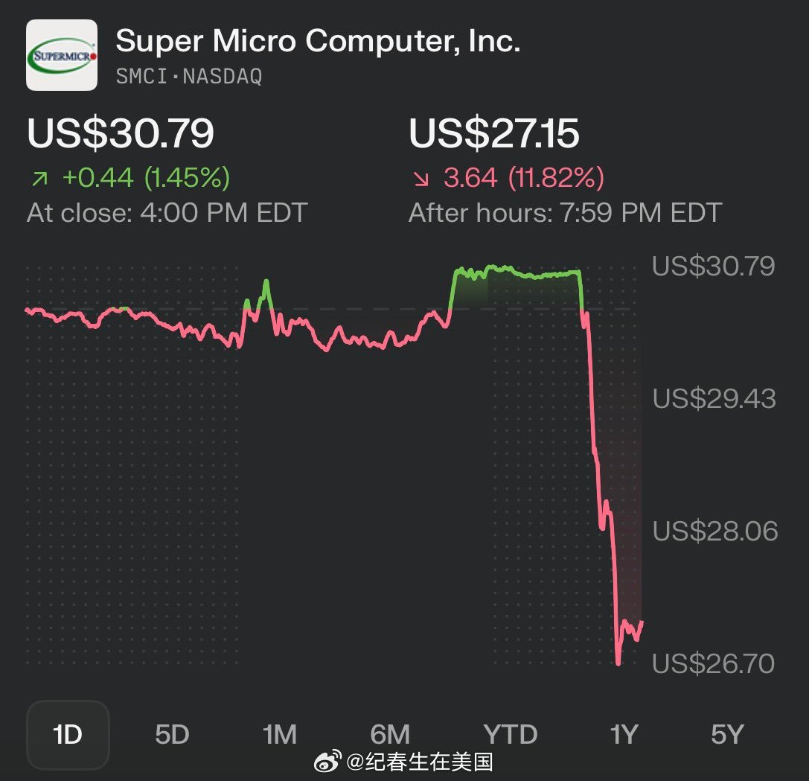Open the 1Y chart range
809x781 pixels.
624,735
